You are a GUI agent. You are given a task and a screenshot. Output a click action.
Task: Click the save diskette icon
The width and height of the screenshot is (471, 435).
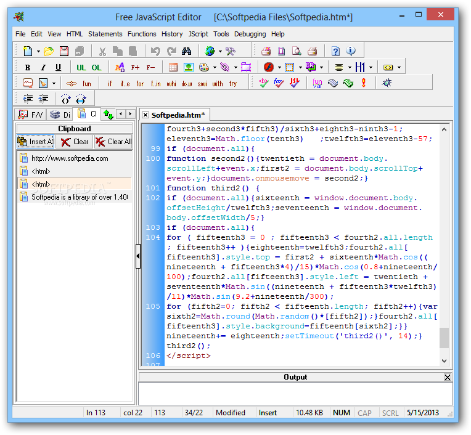click(x=63, y=52)
